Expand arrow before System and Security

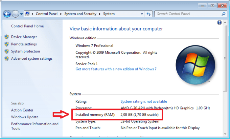(61, 14)
